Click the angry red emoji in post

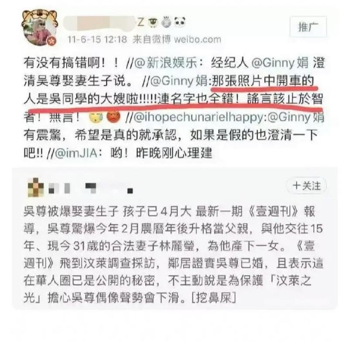[113, 117]
